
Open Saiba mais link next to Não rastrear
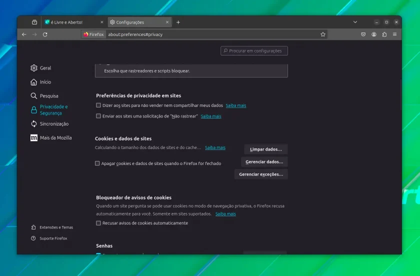coord(211,116)
